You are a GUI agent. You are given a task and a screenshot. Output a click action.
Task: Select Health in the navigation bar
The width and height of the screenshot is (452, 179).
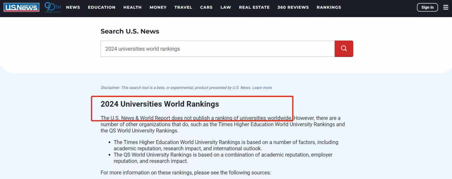tap(132, 8)
